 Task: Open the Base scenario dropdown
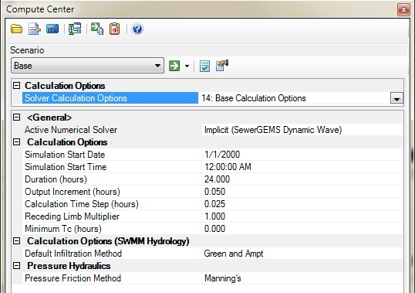coord(87,66)
